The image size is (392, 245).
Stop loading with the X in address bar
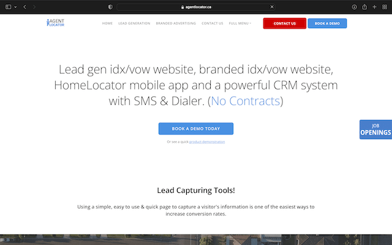click(x=272, y=7)
